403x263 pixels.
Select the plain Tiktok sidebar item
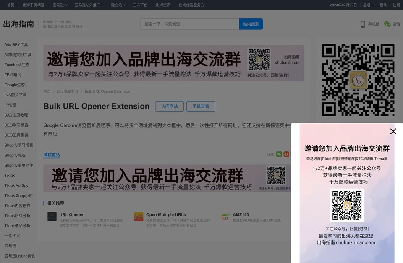(10, 175)
